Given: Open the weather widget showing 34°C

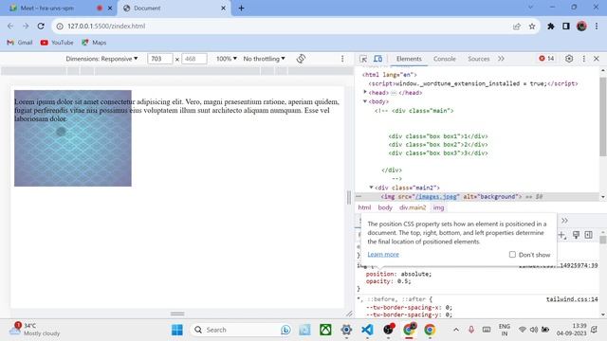Looking at the screenshot, I should click(35, 330).
